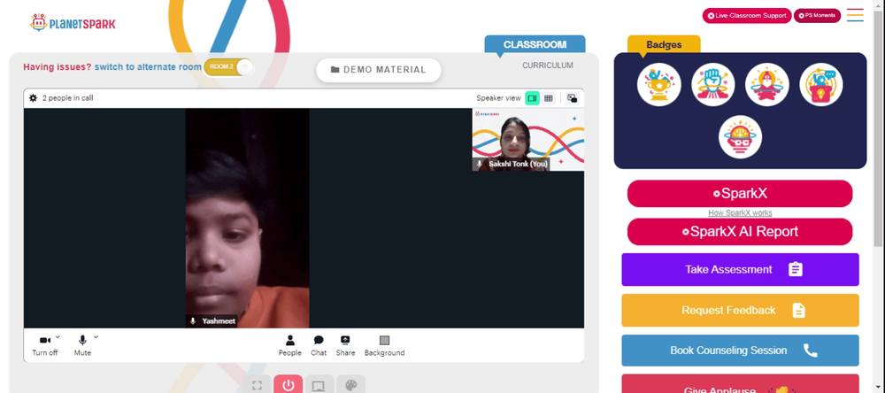Change the video Background
This screenshot has width=885, height=393.
click(x=384, y=345)
